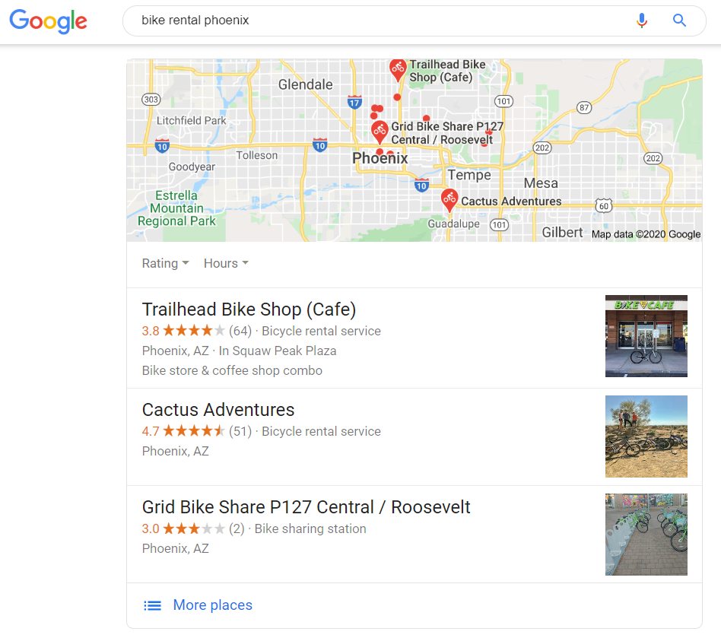View Cactus Adventures desert bikes photo
The image size is (721, 638).
(x=646, y=436)
